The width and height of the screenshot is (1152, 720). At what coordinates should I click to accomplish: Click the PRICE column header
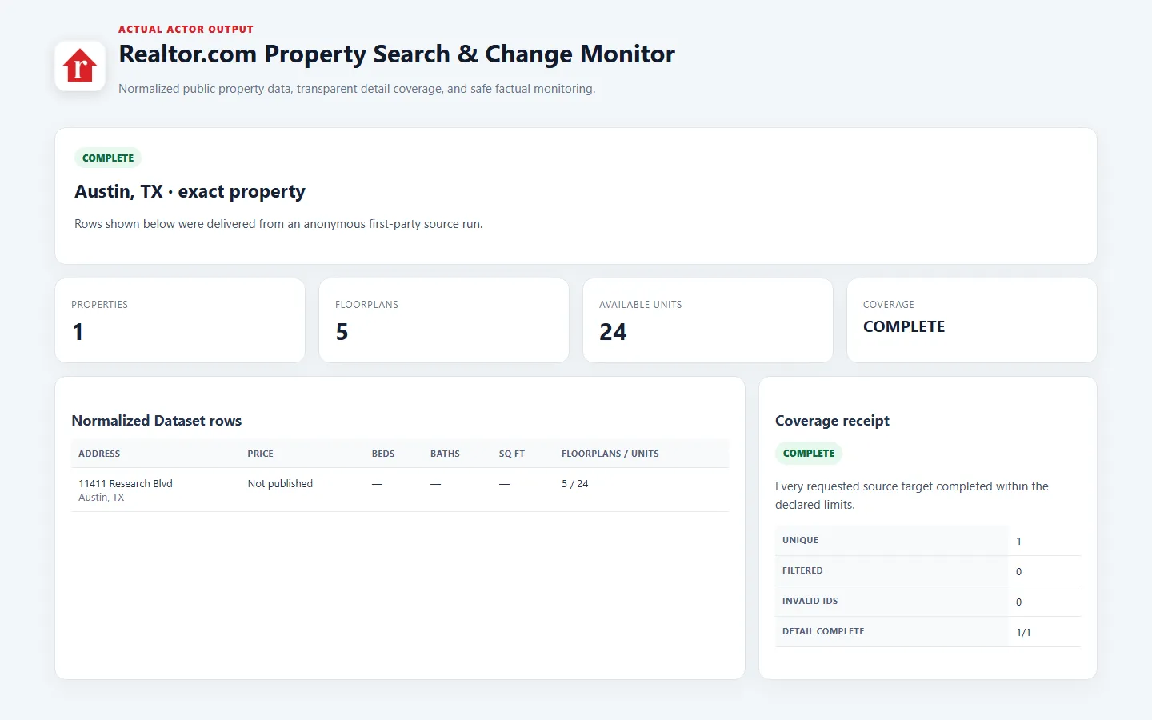(260, 454)
